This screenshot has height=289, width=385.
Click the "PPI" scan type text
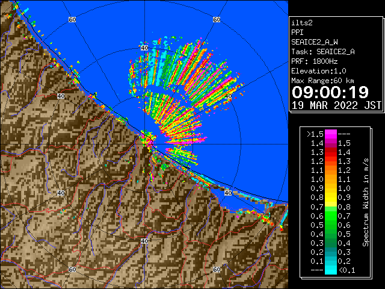tap(297, 33)
